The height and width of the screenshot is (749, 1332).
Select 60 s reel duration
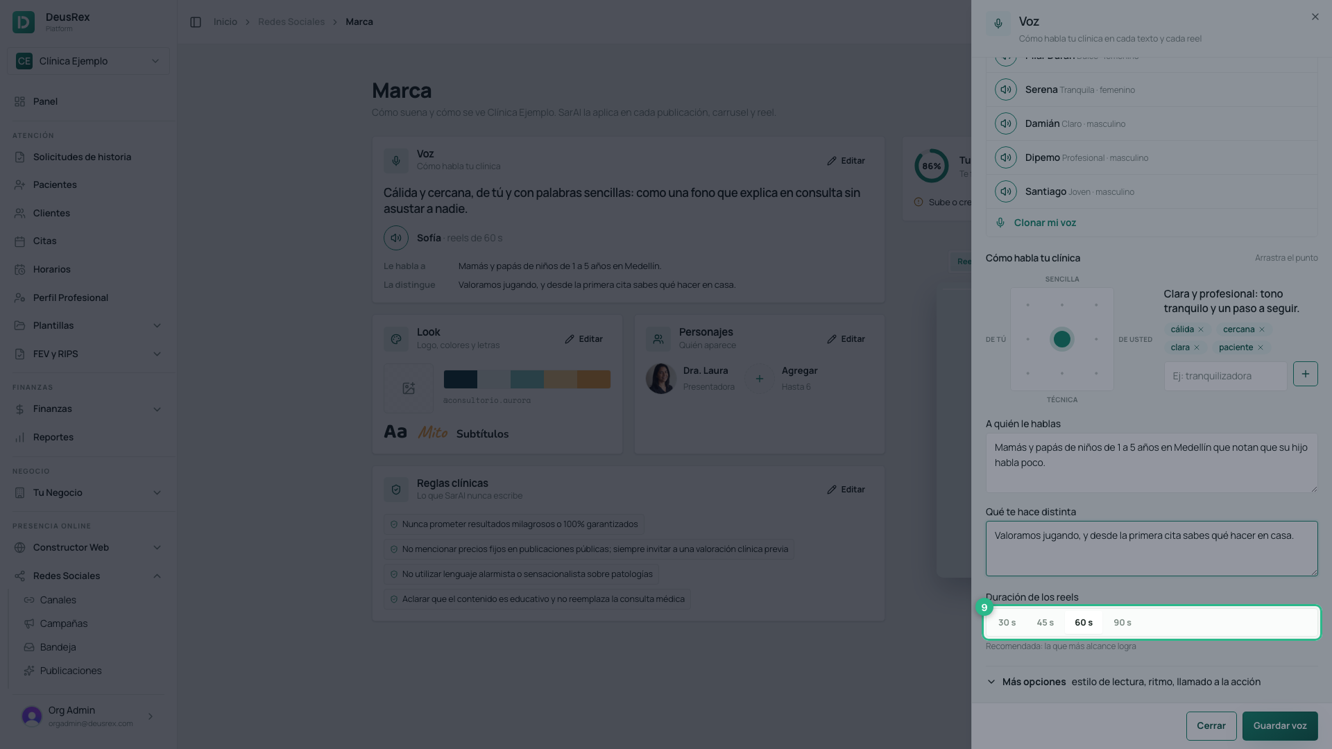[1084, 623]
